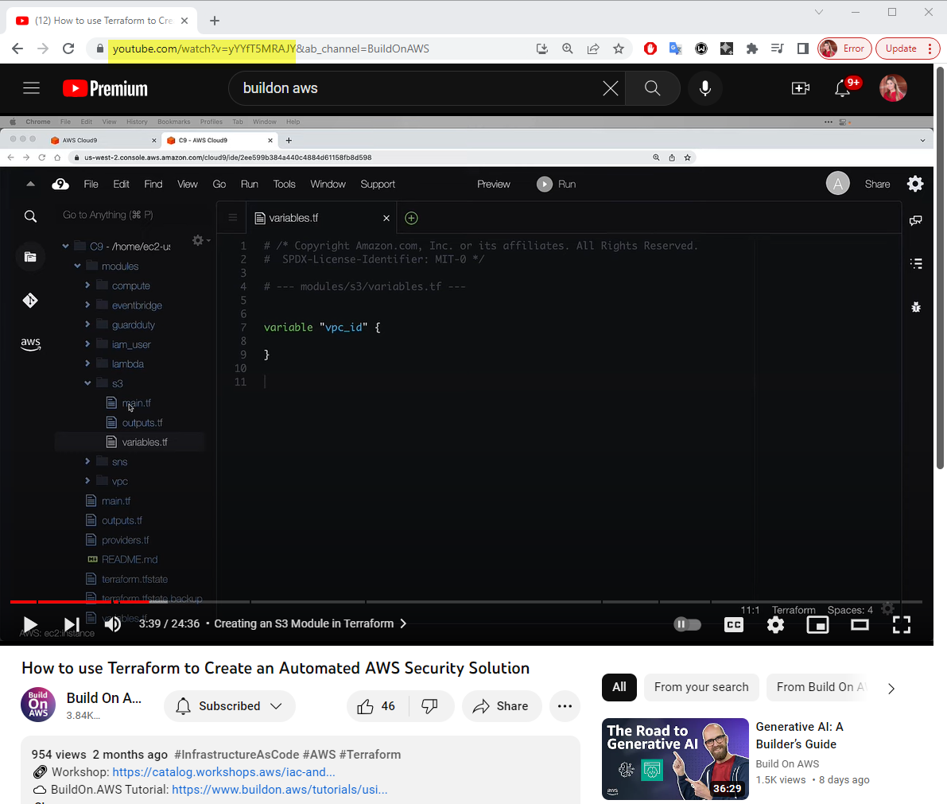Viewport: 947px width, 804px height.
Task: Open the Create video icon
Action: click(800, 89)
